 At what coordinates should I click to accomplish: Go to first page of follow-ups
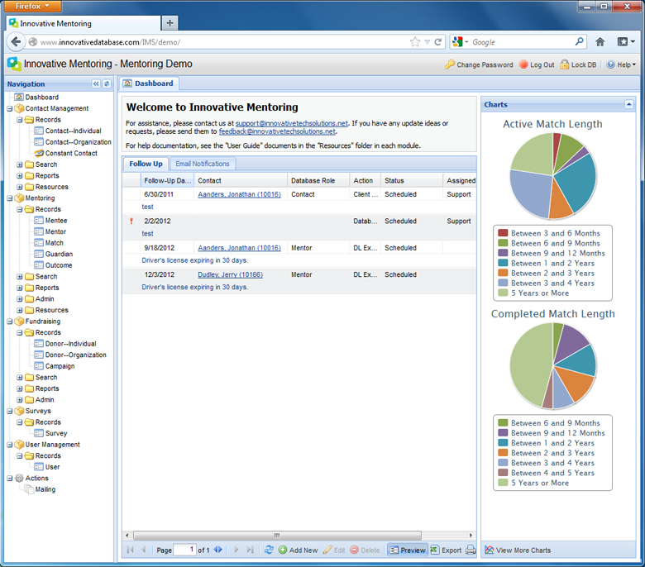coord(131,550)
